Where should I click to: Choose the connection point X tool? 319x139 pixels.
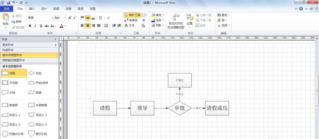click(x=144, y=20)
